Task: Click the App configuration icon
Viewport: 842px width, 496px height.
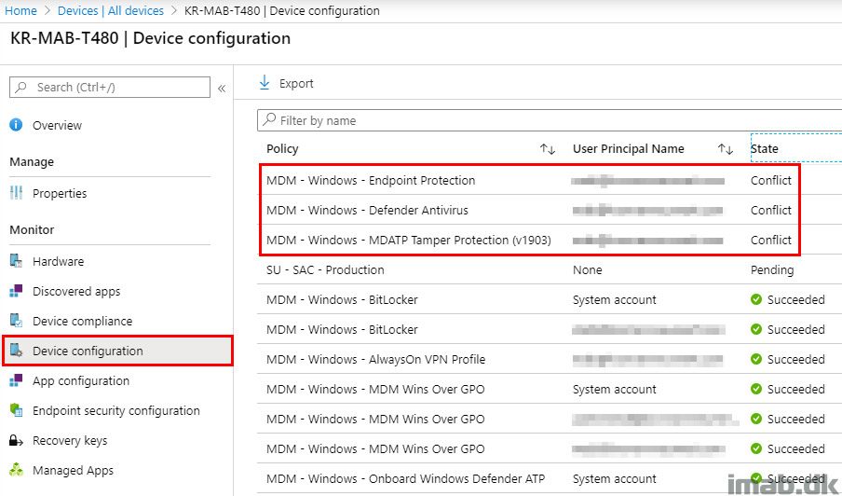Action: point(16,380)
